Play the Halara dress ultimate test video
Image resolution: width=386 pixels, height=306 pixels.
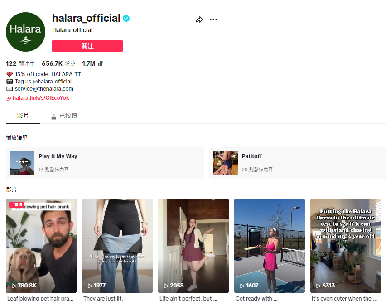click(x=345, y=246)
